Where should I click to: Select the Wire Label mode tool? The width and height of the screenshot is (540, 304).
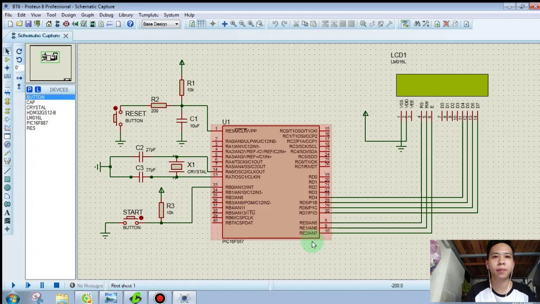point(7,76)
